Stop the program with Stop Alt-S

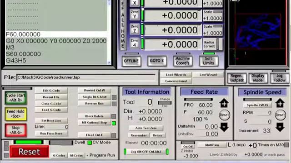pyautogui.click(x=15, y=130)
